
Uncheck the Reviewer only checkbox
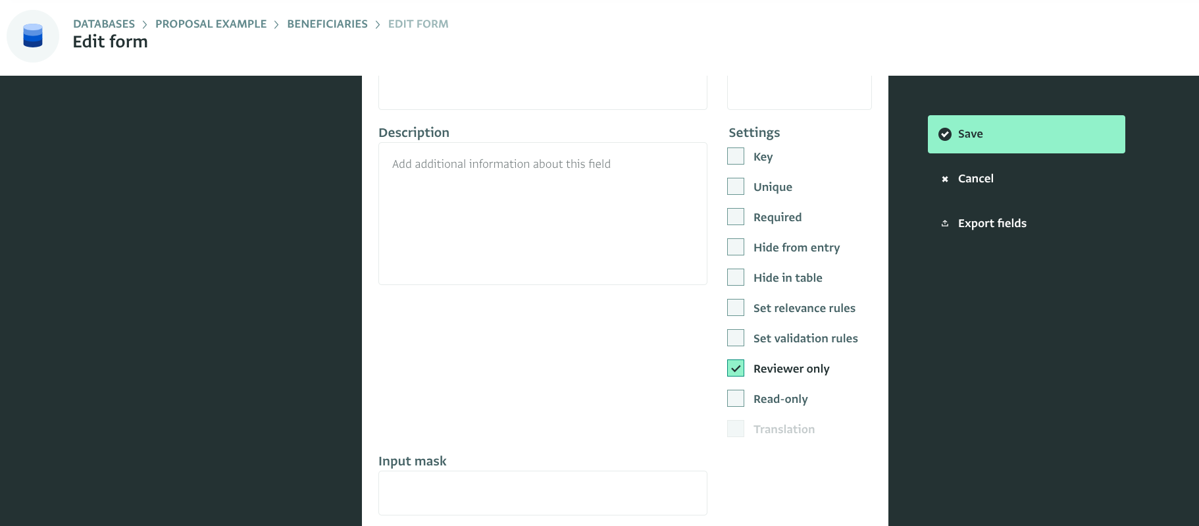(x=736, y=368)
